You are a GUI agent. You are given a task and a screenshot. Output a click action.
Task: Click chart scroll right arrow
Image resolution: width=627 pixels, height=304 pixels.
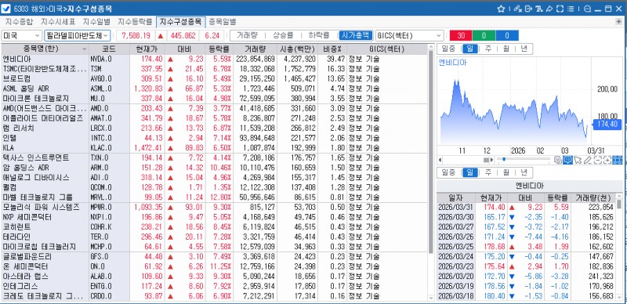493,160
